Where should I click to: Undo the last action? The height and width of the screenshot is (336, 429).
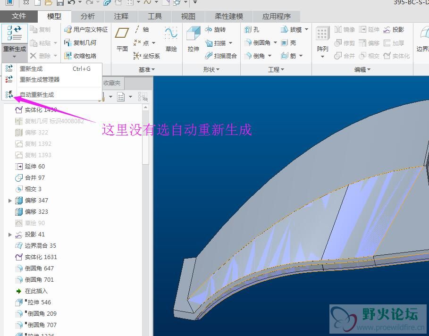72,2
